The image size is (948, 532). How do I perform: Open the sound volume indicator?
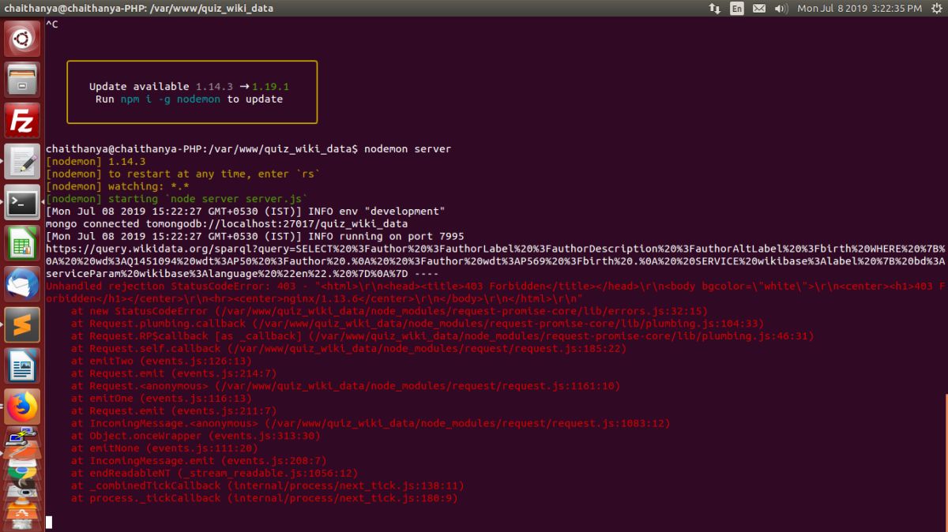[781, 8]
